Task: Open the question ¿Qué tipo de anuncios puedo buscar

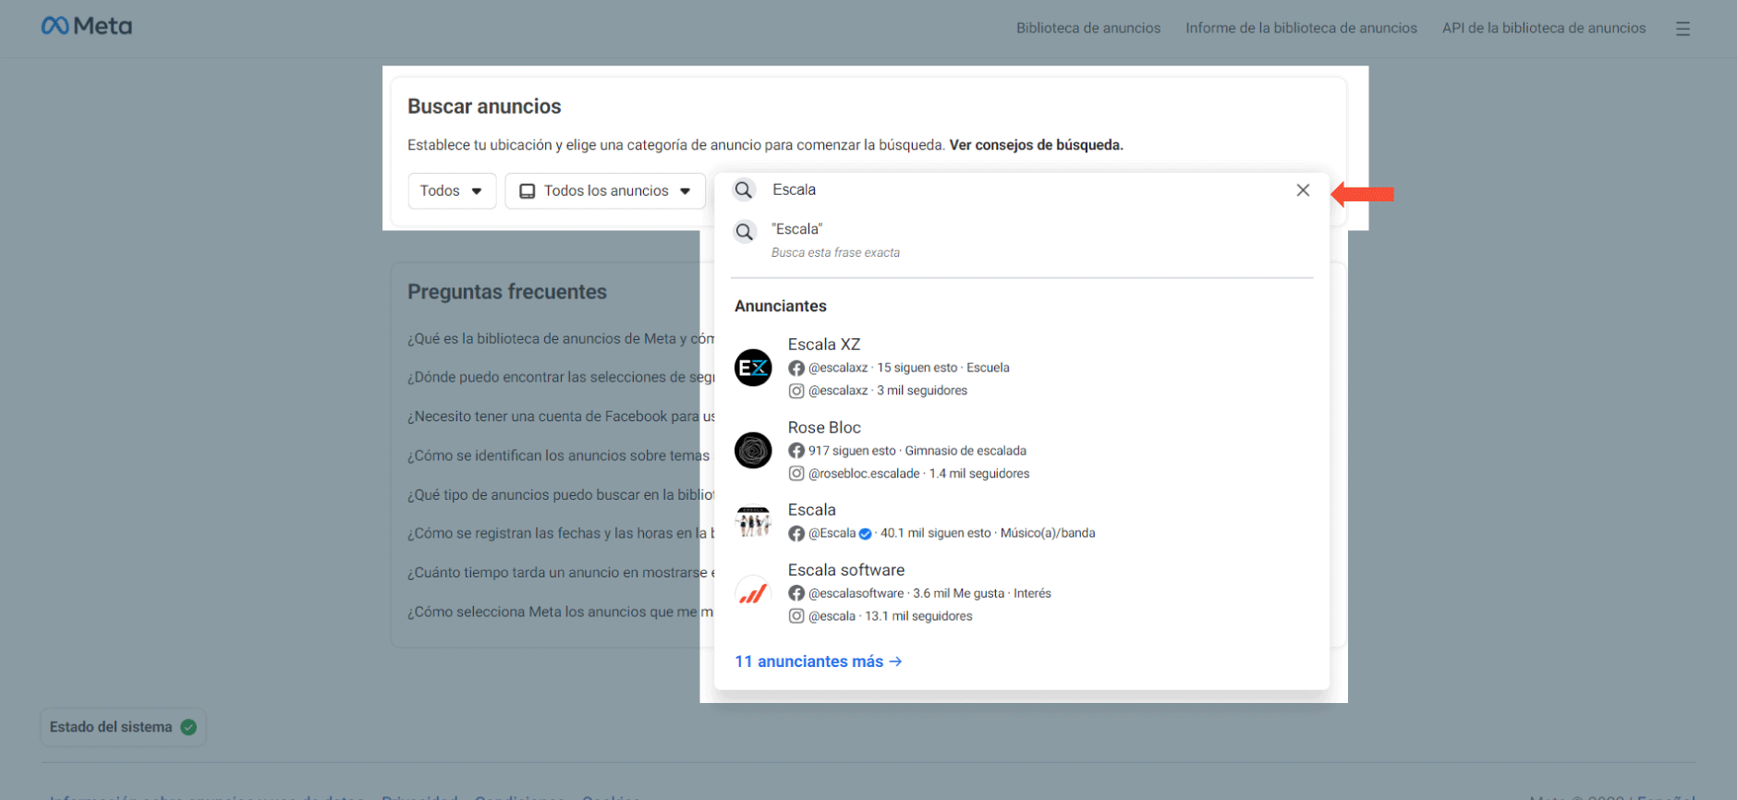Action: (x=561, y=495)
